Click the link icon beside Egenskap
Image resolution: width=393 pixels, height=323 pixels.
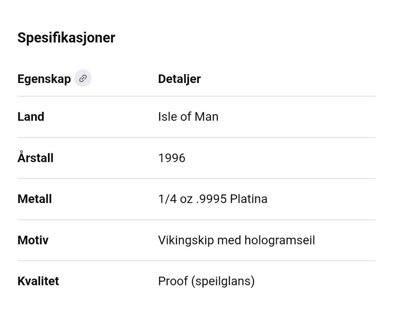pos(83,78)
